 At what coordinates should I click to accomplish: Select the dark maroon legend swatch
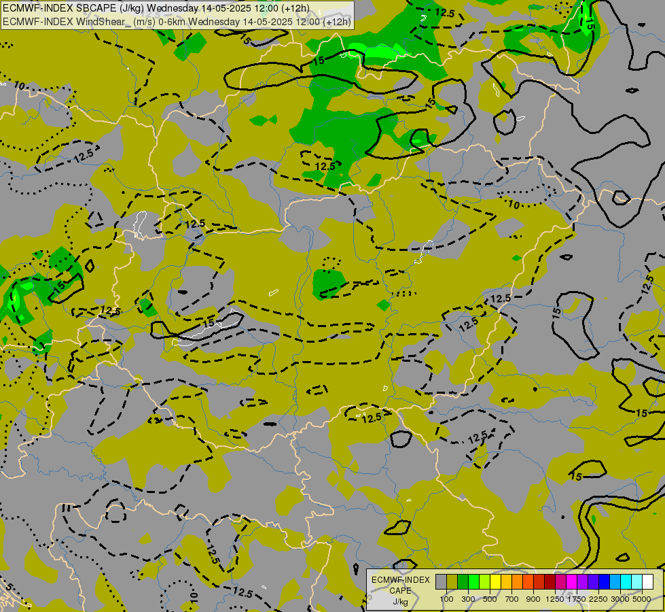(x=550, y=582)
